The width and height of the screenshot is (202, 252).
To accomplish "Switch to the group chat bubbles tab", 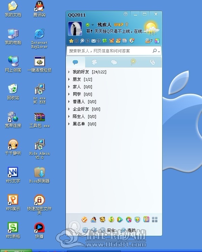I will pos(114,62).
